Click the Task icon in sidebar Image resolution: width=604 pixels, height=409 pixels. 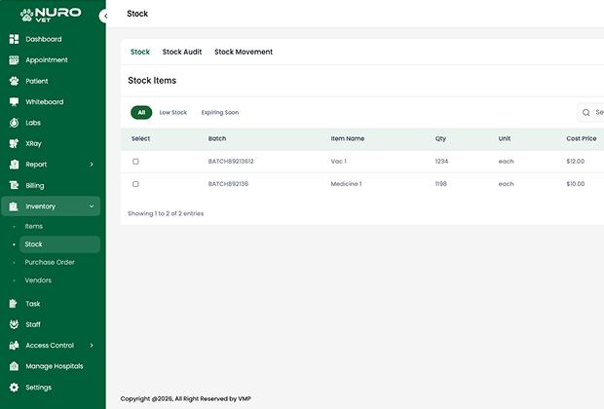[13, 304]
